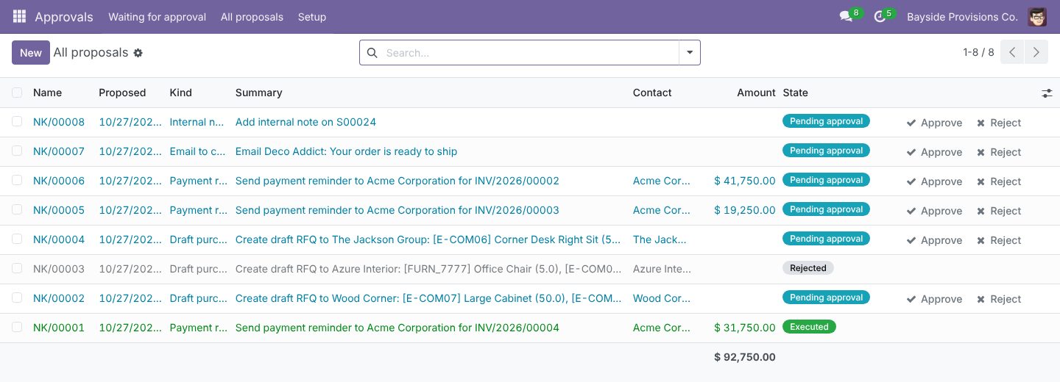Click 'Add internal note on S00024' summary
Image resolution: width=1060 pixels, height=382 pixels.
click(305, 122)
